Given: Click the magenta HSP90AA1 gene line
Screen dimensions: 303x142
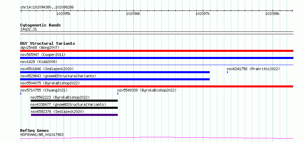Looking at the screenshot, I should pos(157,138).
